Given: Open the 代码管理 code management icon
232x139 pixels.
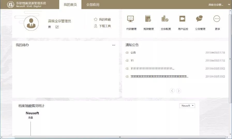Looking at the screenshot, I should [131, 19].
